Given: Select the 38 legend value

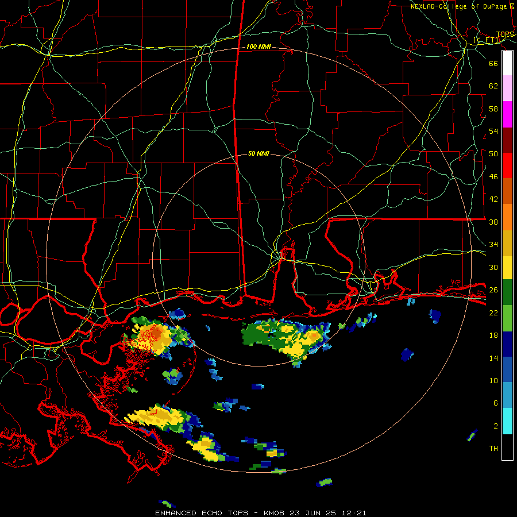Looking at the screenshot, I should 493,222.
